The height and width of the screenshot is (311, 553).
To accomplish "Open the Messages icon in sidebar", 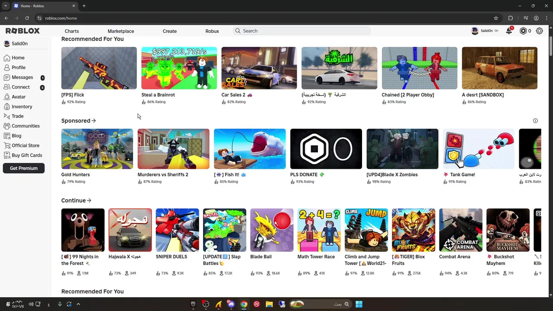I will (x=7, y=77).
